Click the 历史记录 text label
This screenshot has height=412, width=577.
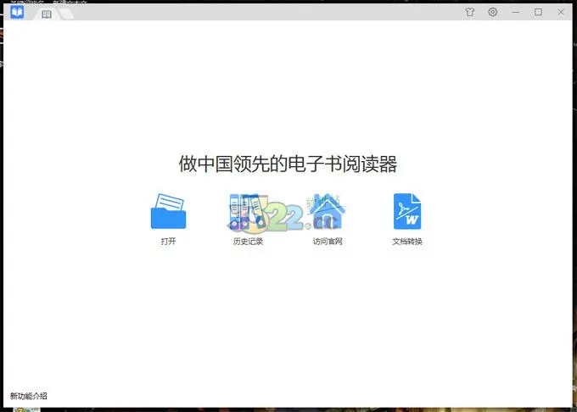click(248, 242)
